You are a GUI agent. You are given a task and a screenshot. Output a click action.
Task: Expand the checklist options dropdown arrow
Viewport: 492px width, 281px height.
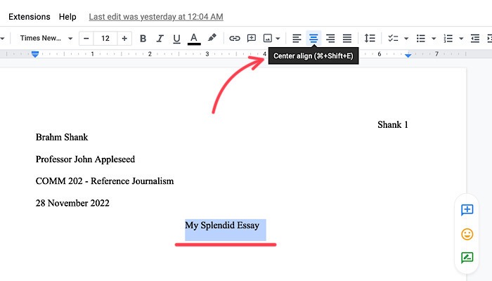406,39
